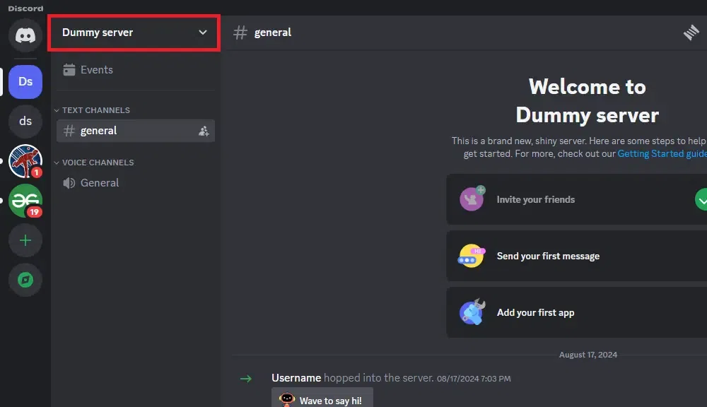Open the Threads browser in the channel header
This screenshot has width=707, height=407.
click(x=691, y=32)
